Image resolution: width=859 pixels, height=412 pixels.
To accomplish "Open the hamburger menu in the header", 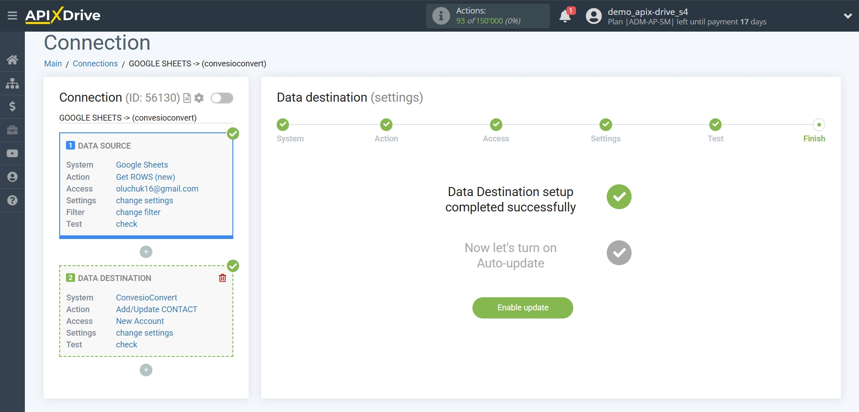I will tap(12, 16).
